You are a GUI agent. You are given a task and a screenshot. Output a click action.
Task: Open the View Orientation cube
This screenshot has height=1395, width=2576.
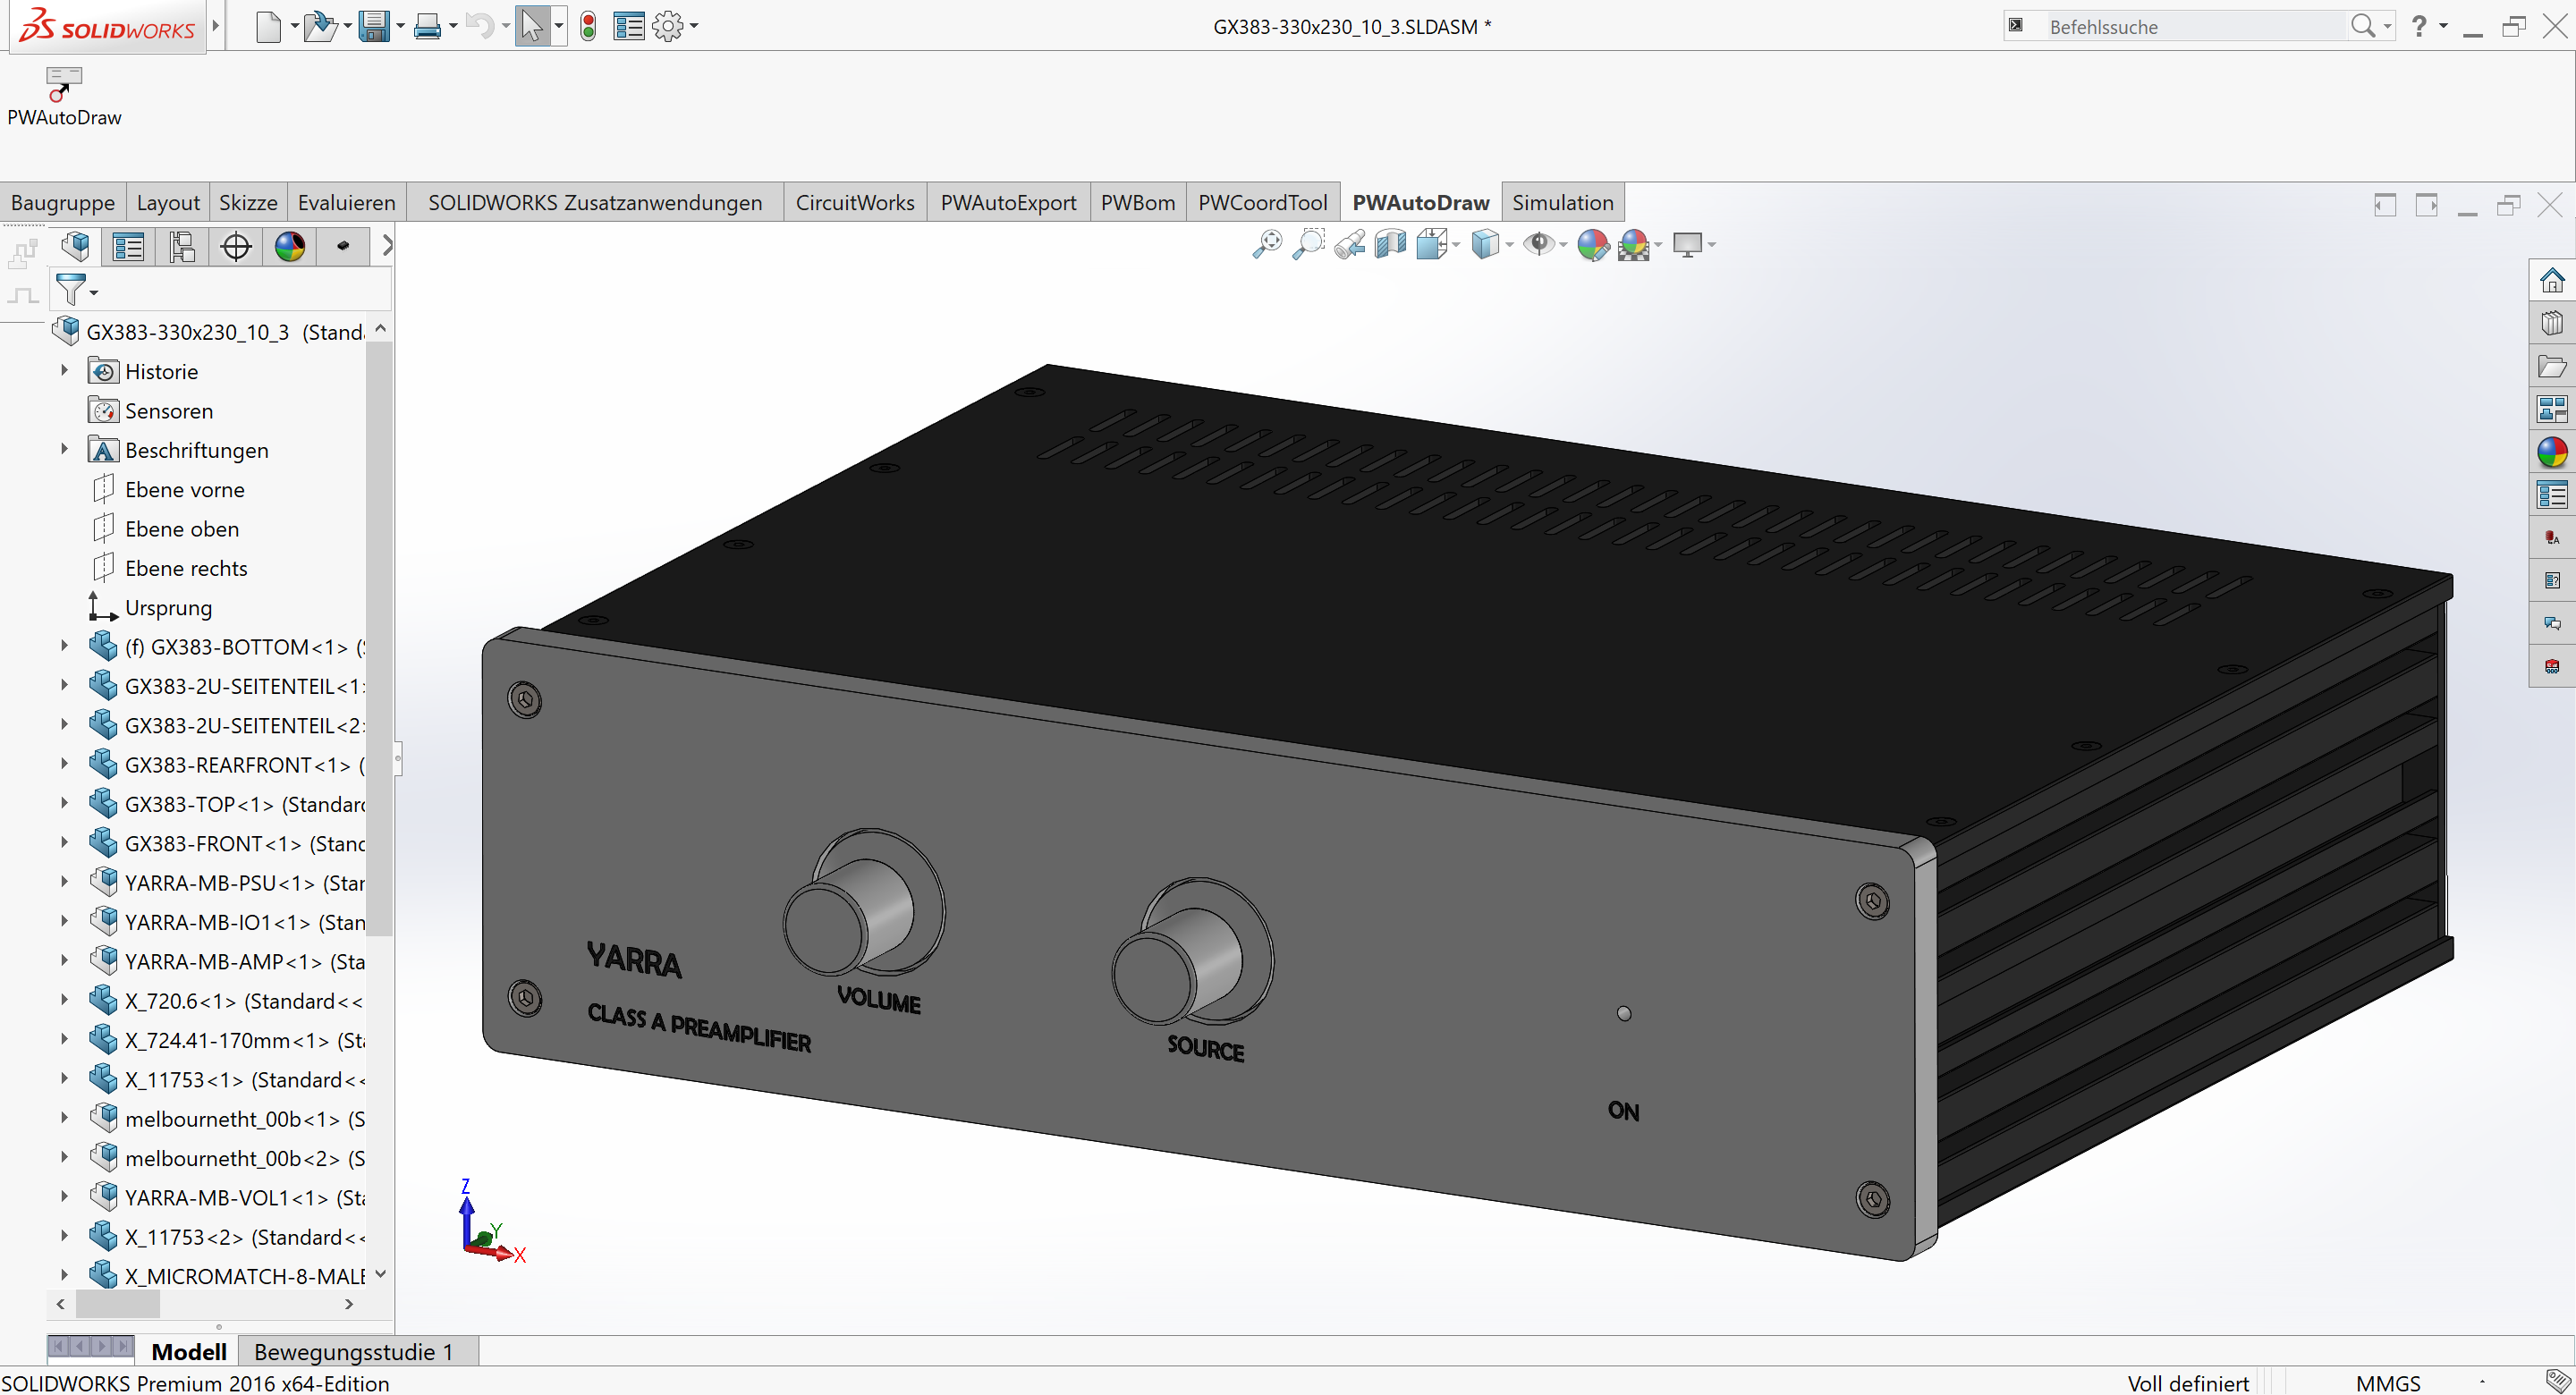[x=1432, y=244]
